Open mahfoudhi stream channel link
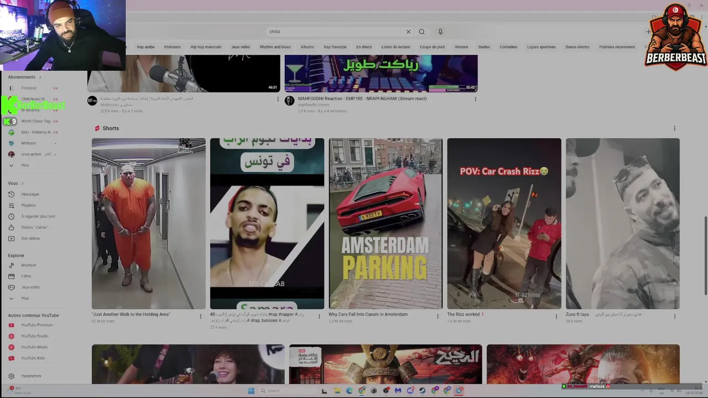 coord(314,104)
